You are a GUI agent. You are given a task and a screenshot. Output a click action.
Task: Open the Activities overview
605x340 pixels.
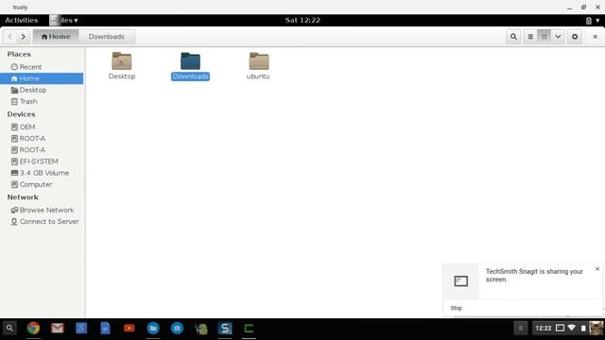22,20
